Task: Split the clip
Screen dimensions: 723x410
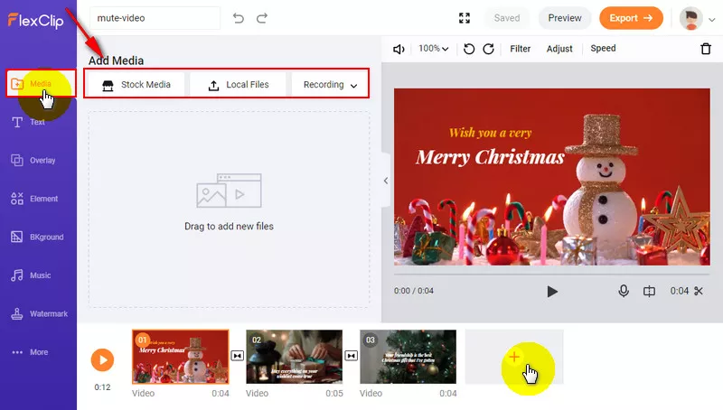Action: click(649, 291)
